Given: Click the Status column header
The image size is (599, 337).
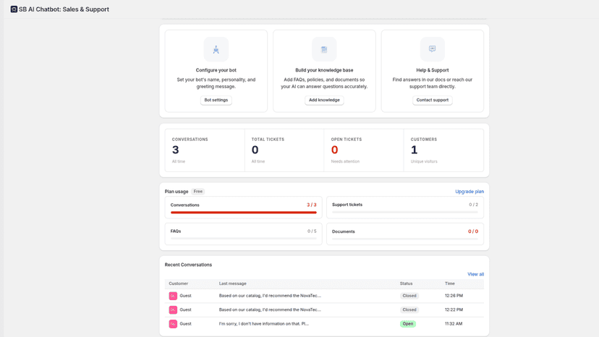Looking at the screenshot, I should point(406,283).
